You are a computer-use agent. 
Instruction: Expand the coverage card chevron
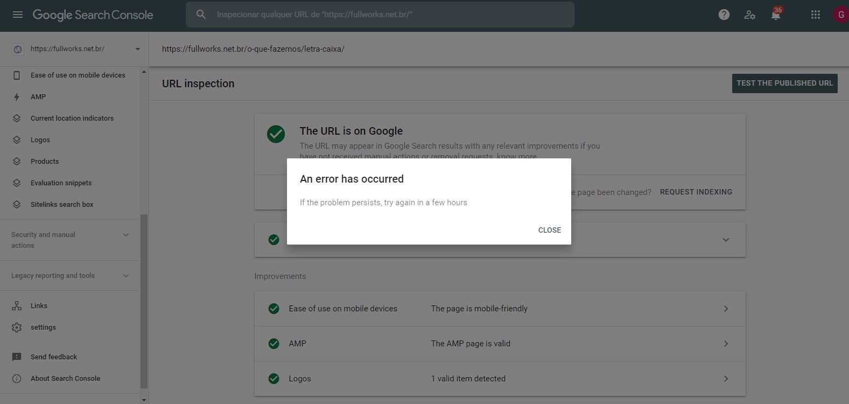pos(726,240)
